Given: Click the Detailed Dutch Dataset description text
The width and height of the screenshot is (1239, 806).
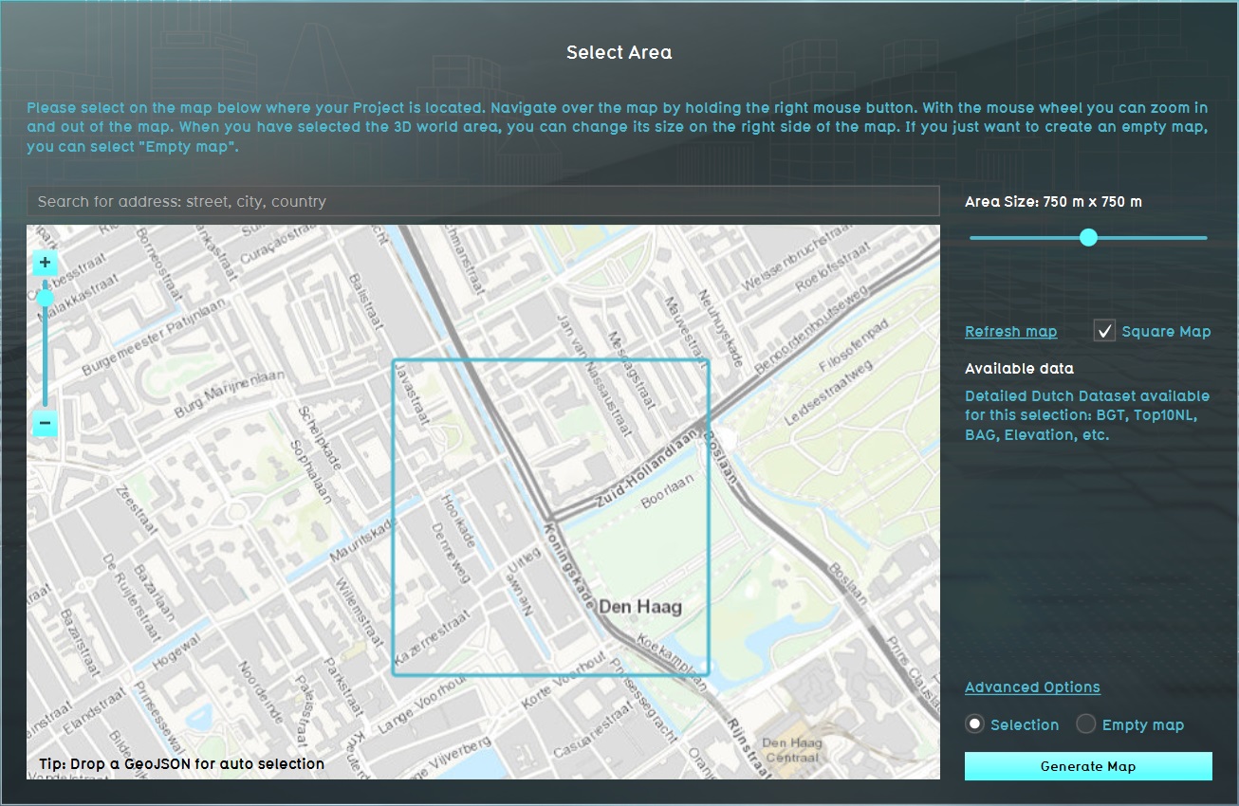Looking at the screenshot, I should [x=1087, y=415].
